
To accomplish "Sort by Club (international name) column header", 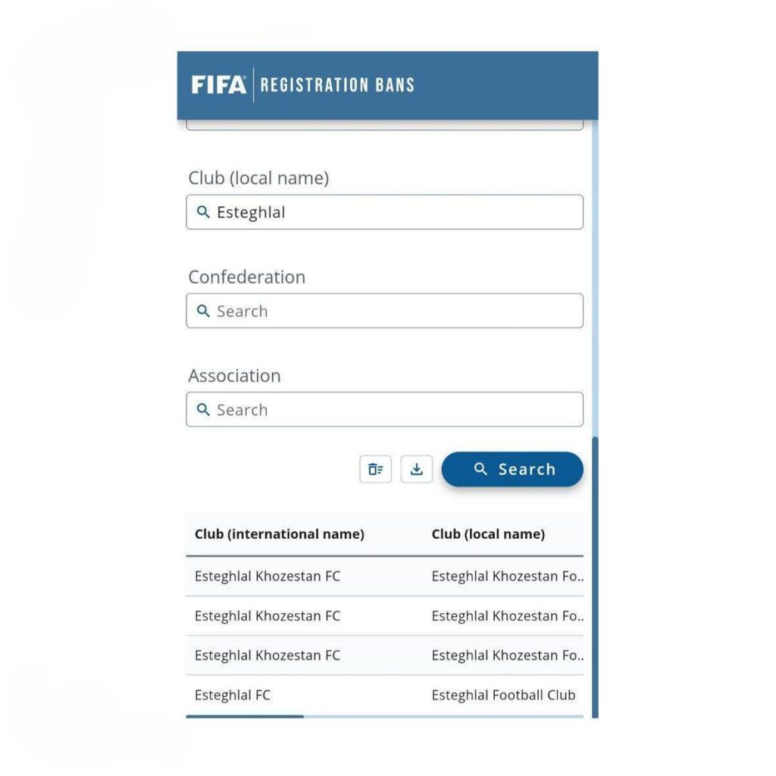I will (x=279, y=534).
